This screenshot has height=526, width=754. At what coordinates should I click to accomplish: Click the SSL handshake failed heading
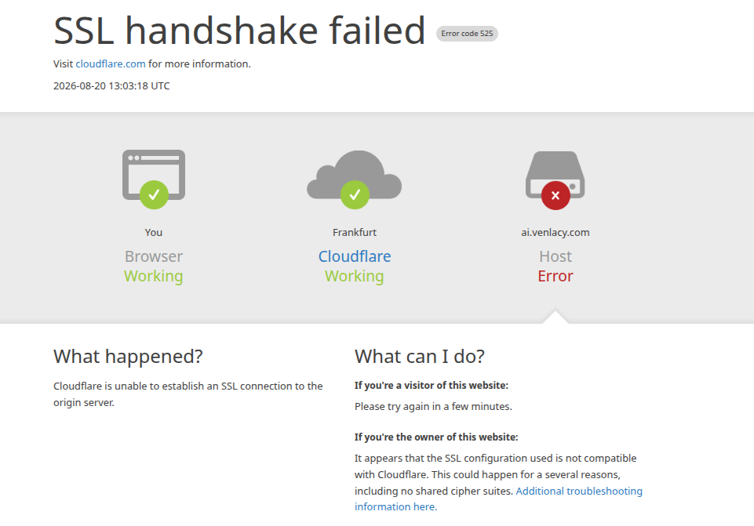pyautogui.click(x=239, y=31)
